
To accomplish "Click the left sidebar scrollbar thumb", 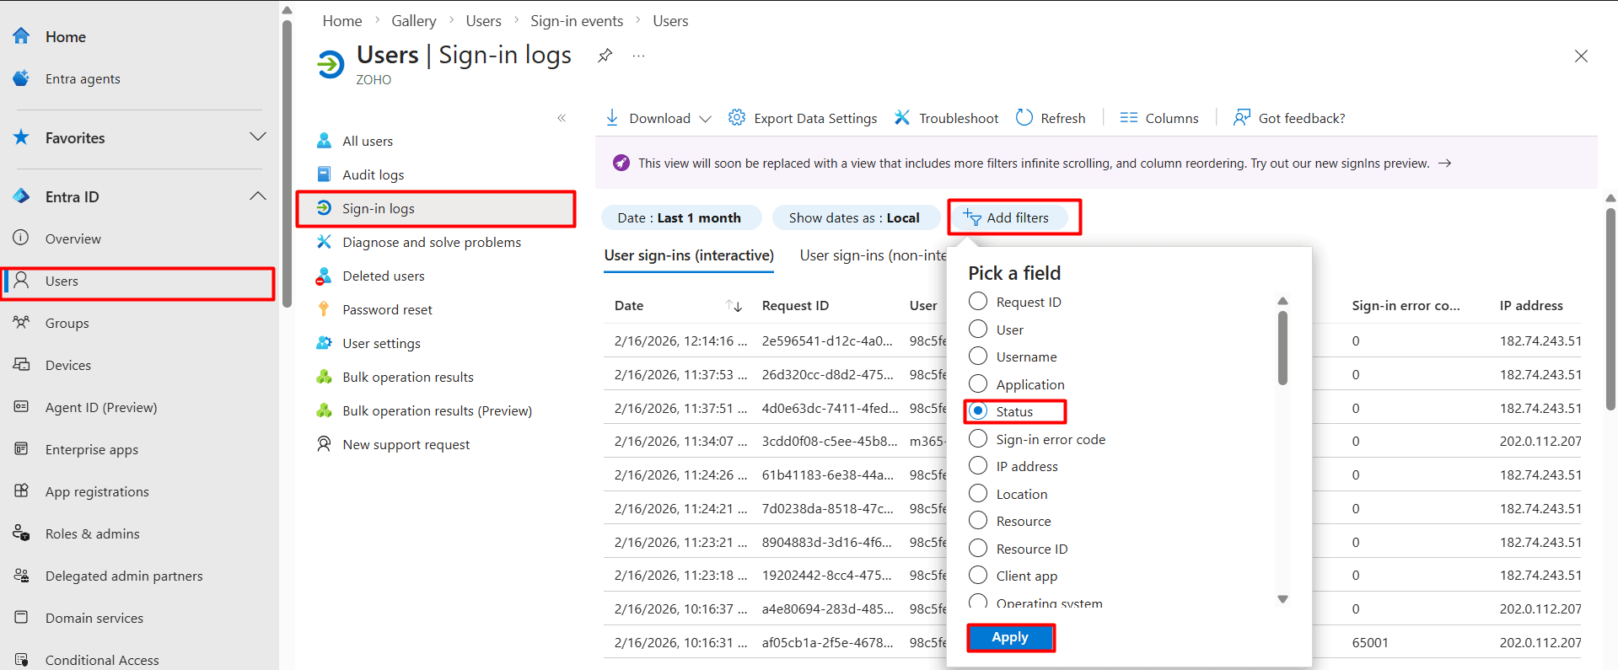I will click(x=287, y=164).
